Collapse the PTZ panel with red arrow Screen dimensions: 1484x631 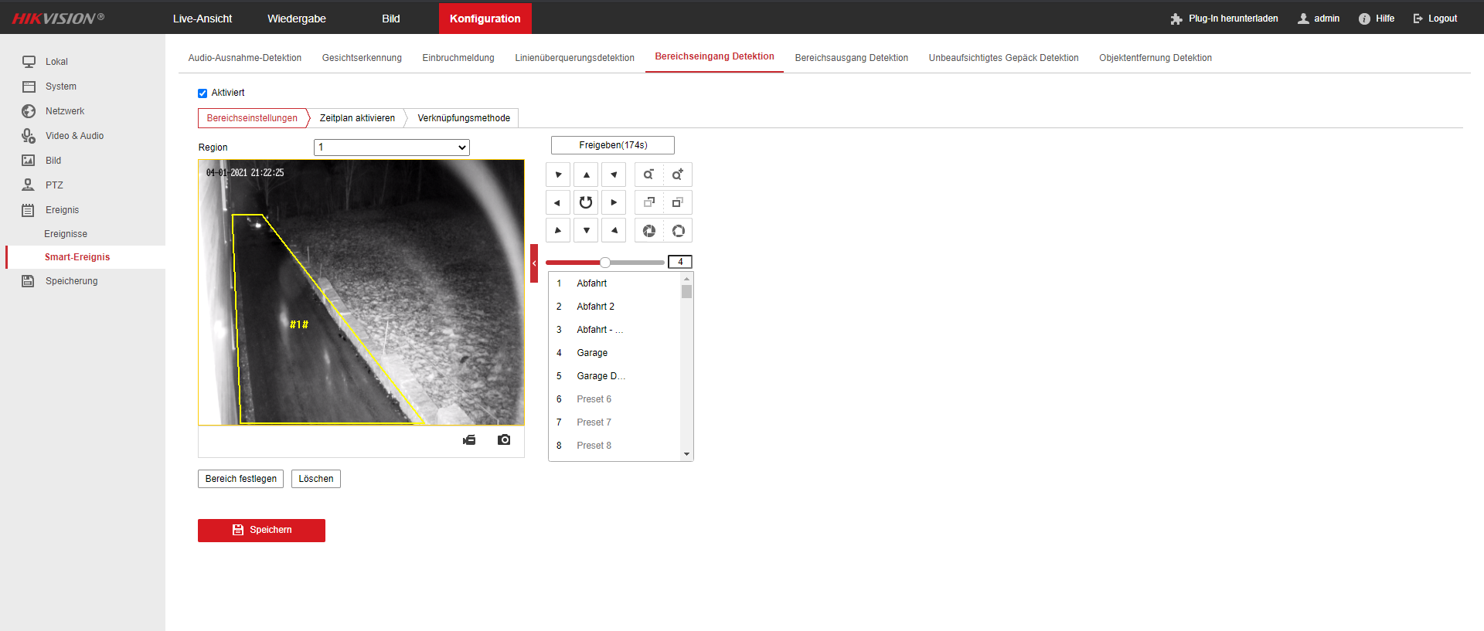tap(533, 263)
